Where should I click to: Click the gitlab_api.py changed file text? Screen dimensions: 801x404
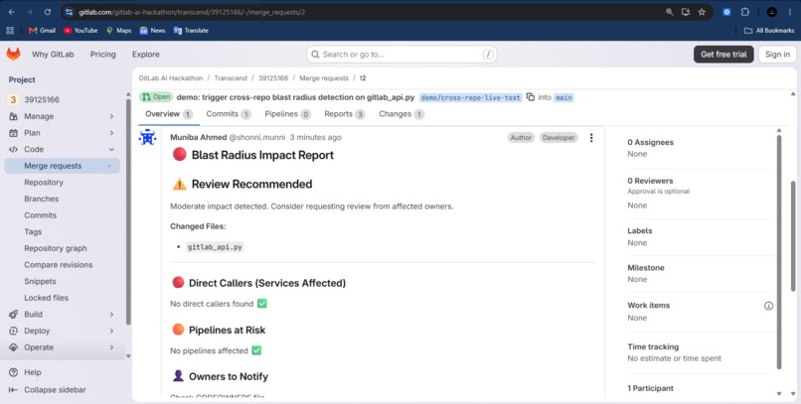point(215,247)
